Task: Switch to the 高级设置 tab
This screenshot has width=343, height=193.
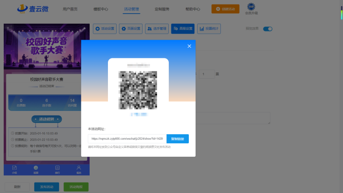Action: (182, 29)
